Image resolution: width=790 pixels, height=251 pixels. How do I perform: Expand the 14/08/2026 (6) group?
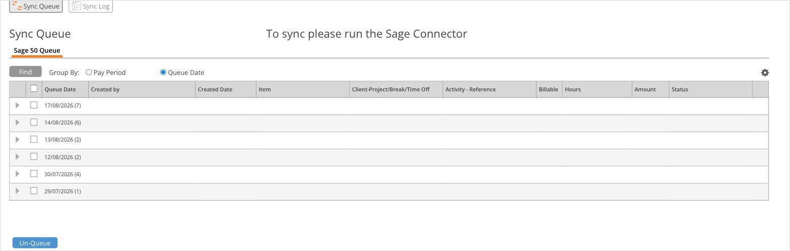(17, 122)
